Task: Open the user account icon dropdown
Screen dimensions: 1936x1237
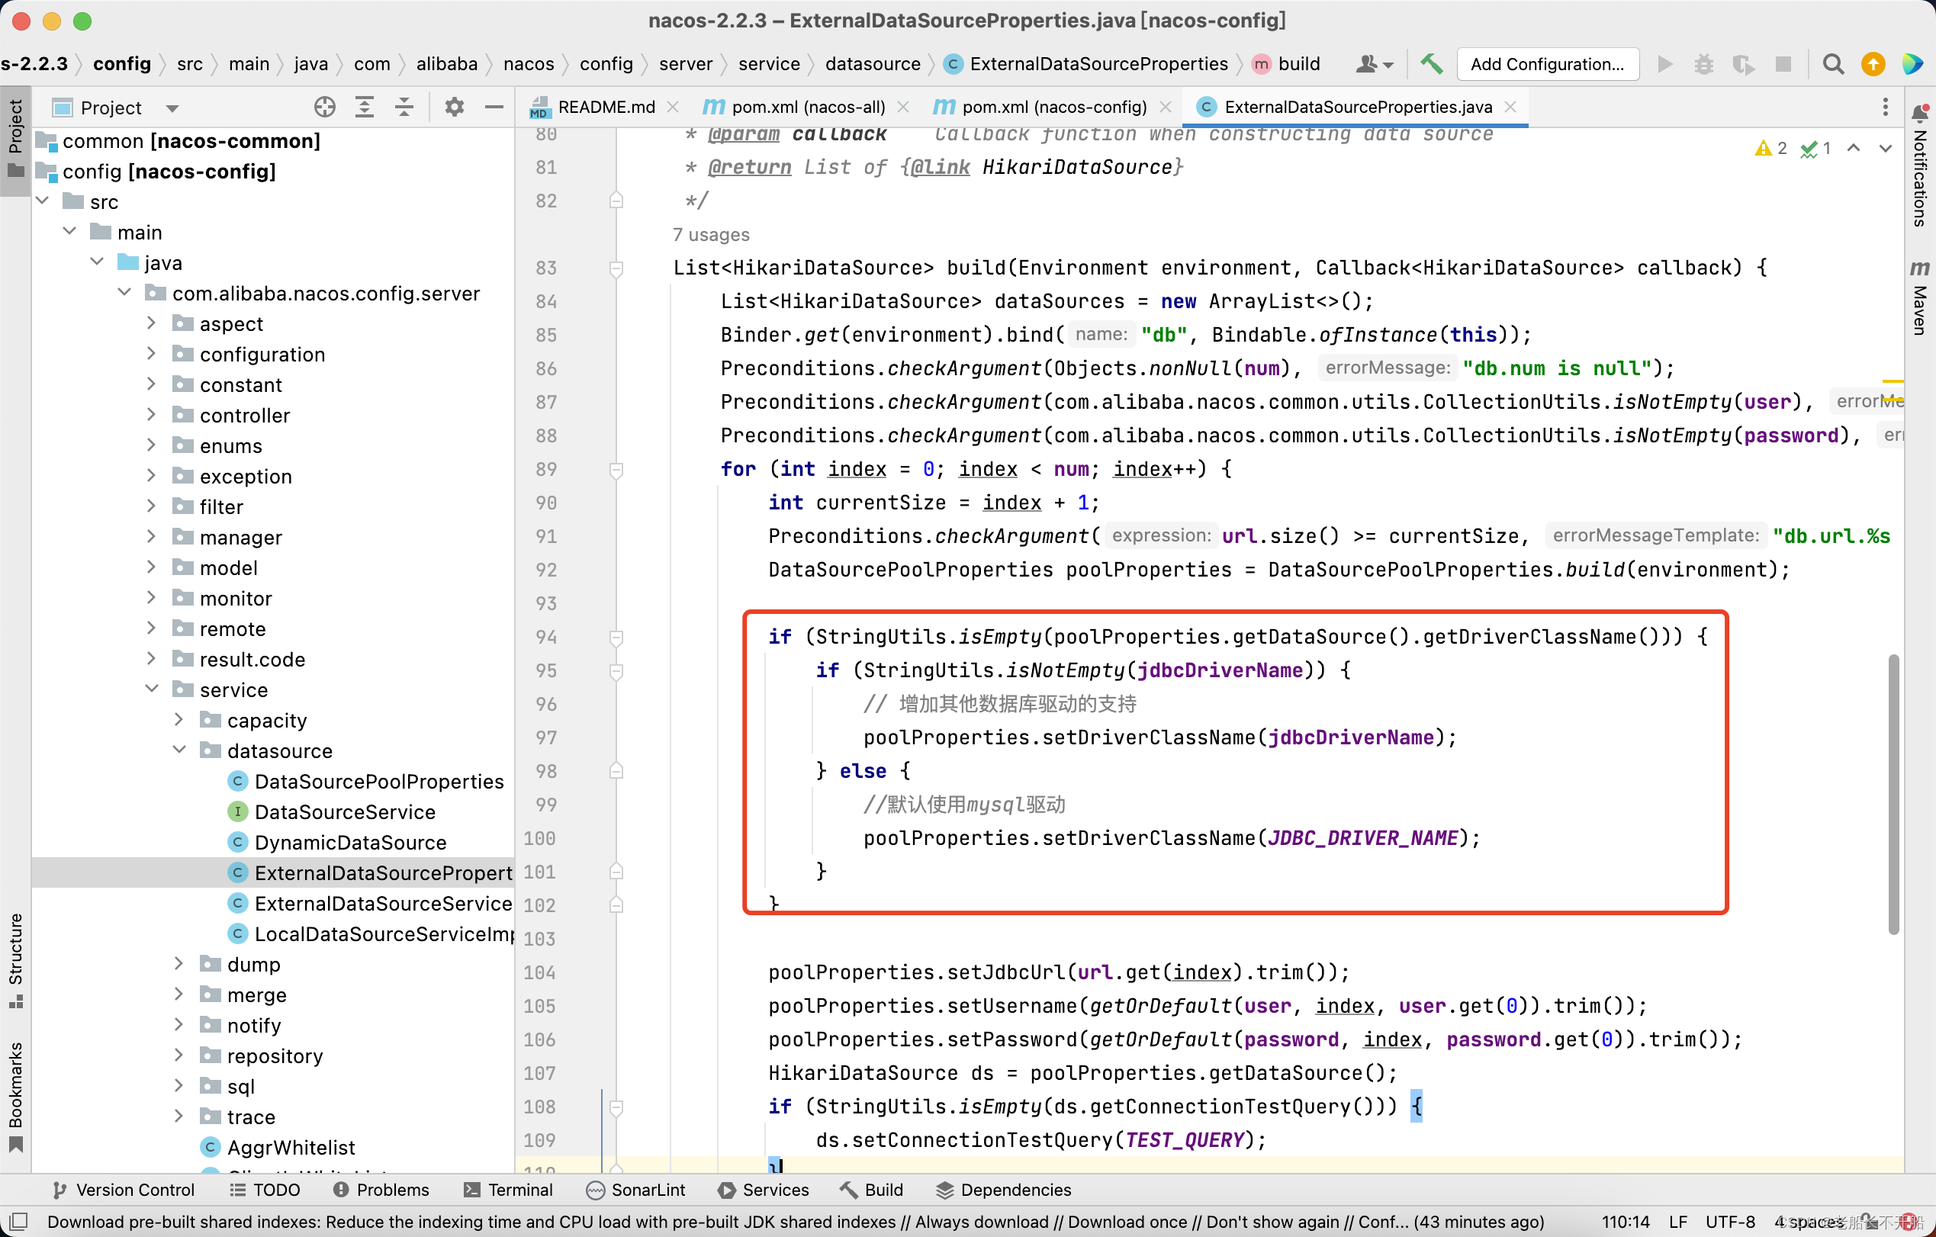Action: (x=1374, y=63)
